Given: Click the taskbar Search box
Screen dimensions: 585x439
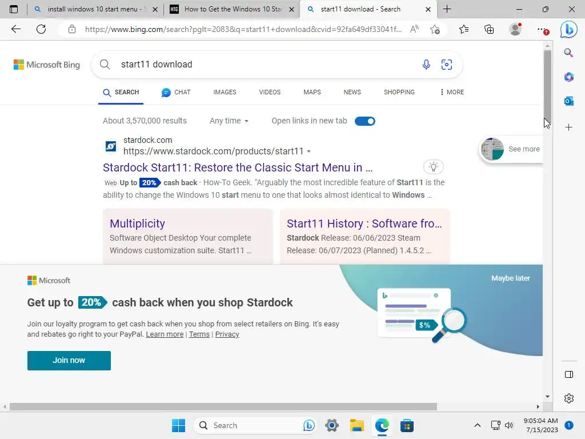Looking at the screenshot, I should click(x=255, y=425).
